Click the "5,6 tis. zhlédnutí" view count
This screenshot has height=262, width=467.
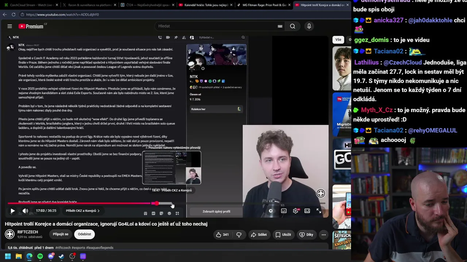tap(20, 248)
